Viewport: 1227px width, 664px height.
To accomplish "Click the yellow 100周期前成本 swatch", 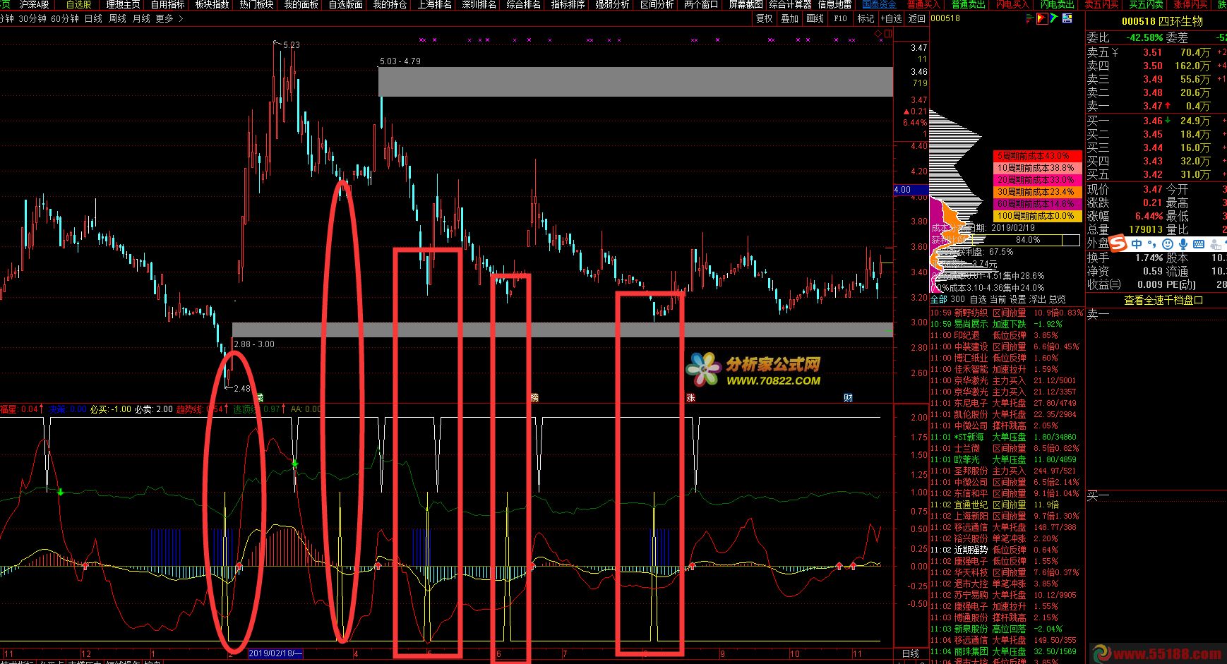I will pos(1037,216).
